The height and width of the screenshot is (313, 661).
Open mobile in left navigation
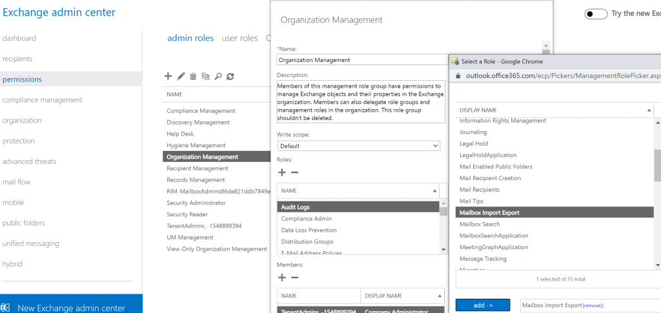click(13, 202)
